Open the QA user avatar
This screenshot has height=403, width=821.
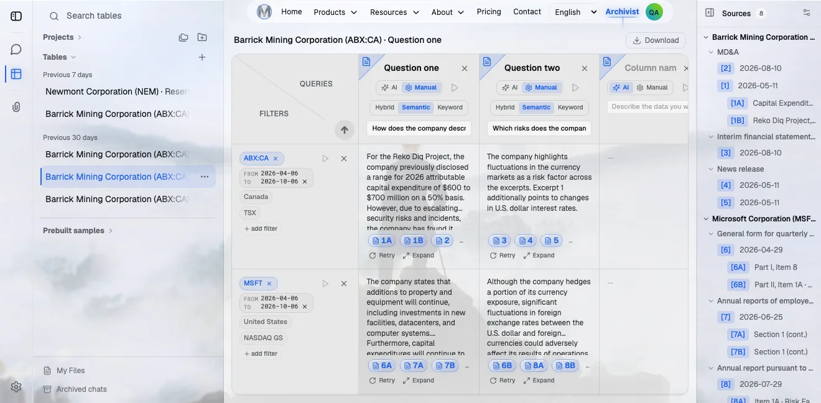(654, 12)
